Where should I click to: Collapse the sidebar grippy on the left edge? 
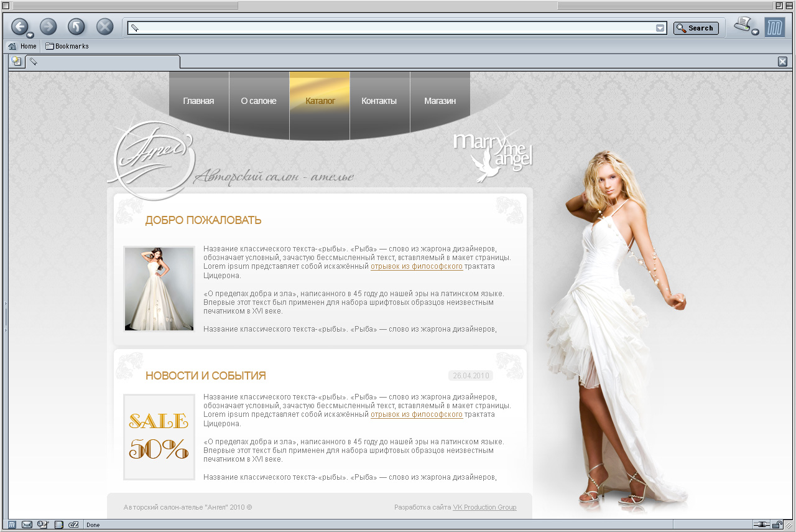coord(6,316)
